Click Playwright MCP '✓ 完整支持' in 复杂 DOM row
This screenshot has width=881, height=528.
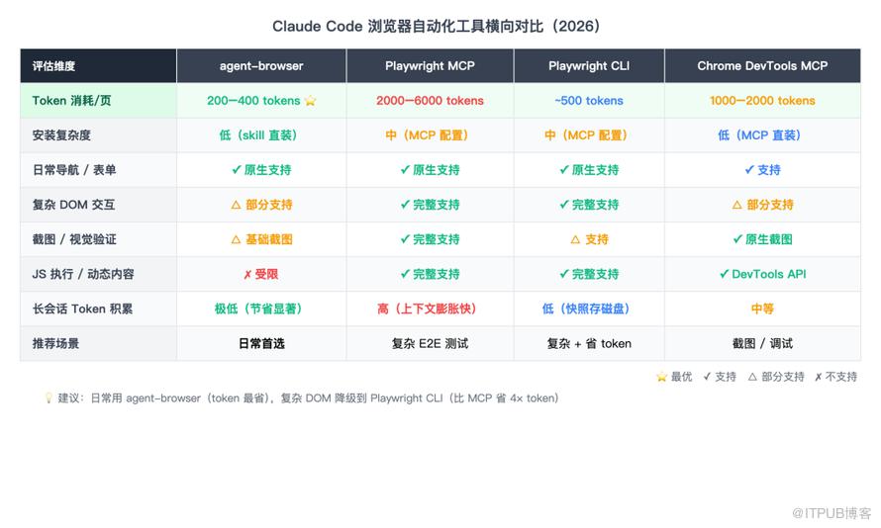tap(430, 205)
